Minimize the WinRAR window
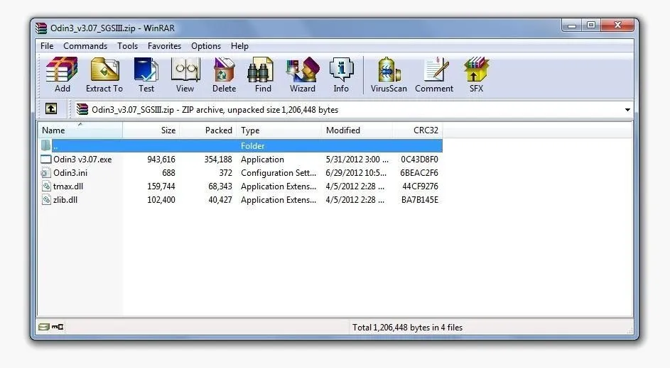The image size is (670, 368). (x=572, y=25)
